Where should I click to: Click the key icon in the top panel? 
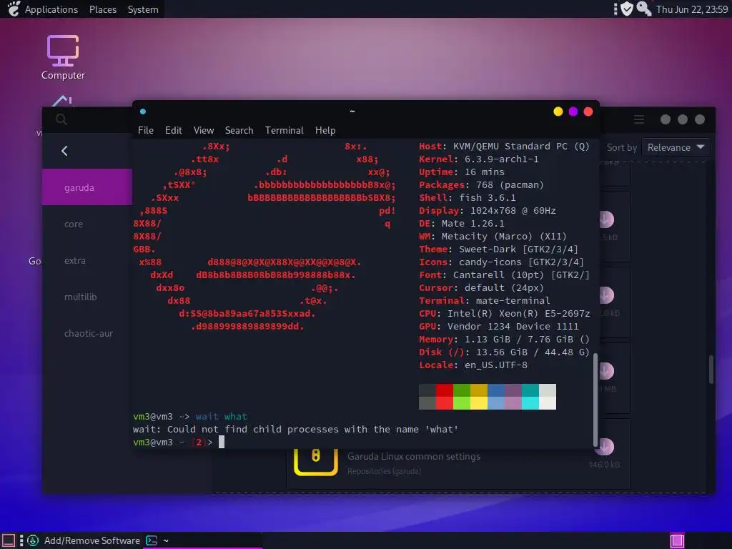click(x=644, y=9)
